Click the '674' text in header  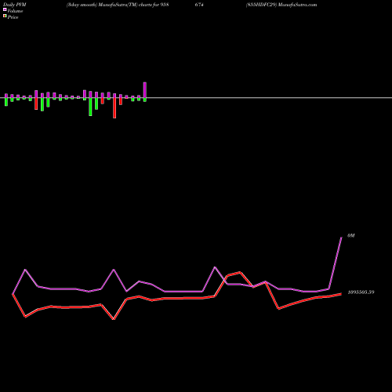pos(199,5)
